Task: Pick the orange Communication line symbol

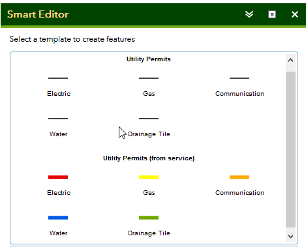Action: point(239,177)
